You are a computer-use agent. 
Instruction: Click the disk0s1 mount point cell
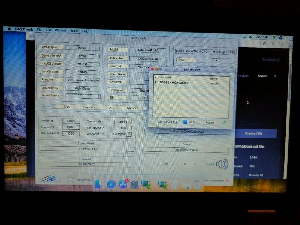click(x=214, y=83)
